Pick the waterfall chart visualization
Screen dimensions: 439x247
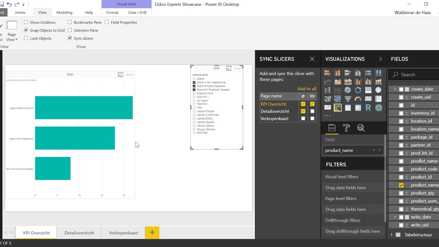pyautogui.click(x=327, y=90)
